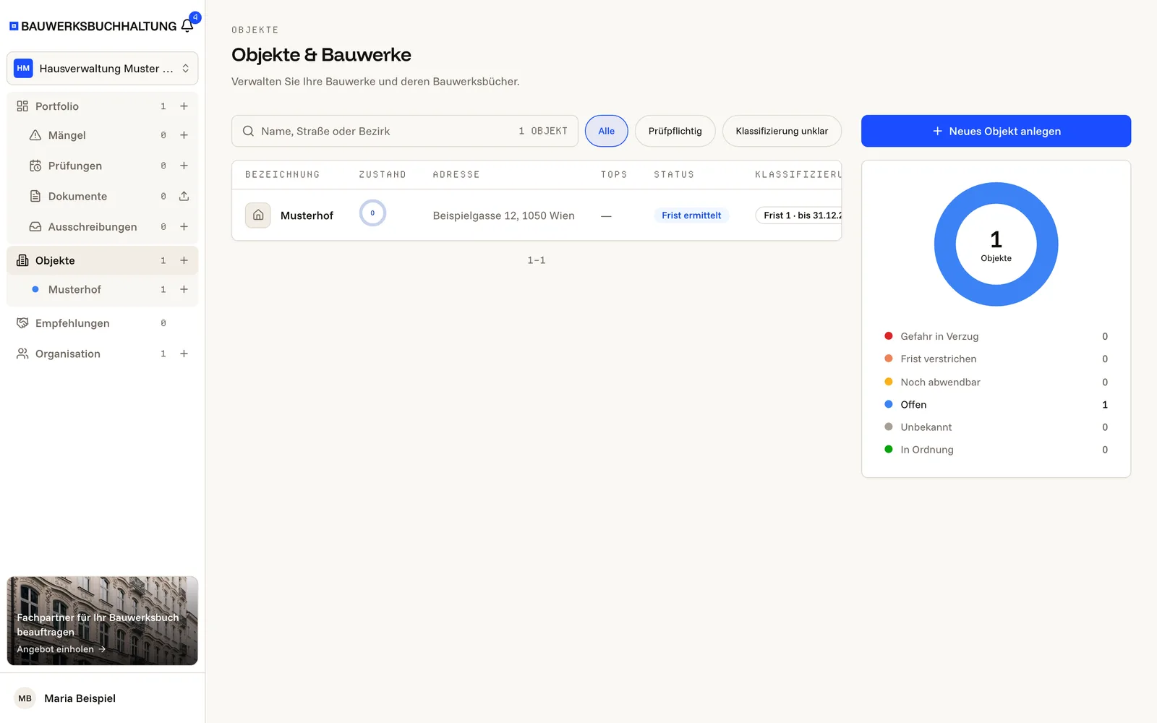Image resolution: width=1157 pixels, height=723 pixels.
Task: Sort by Bezeichnung column header
Action: click(282, 175)
